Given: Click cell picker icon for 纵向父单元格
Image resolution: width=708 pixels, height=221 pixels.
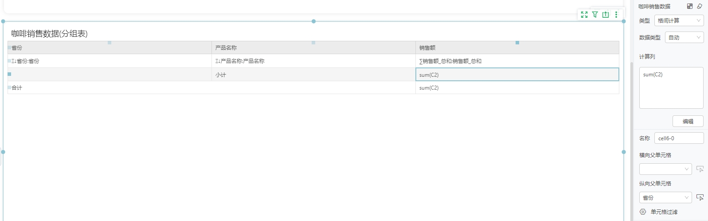Looking at the screenshot, I should 700,197.
